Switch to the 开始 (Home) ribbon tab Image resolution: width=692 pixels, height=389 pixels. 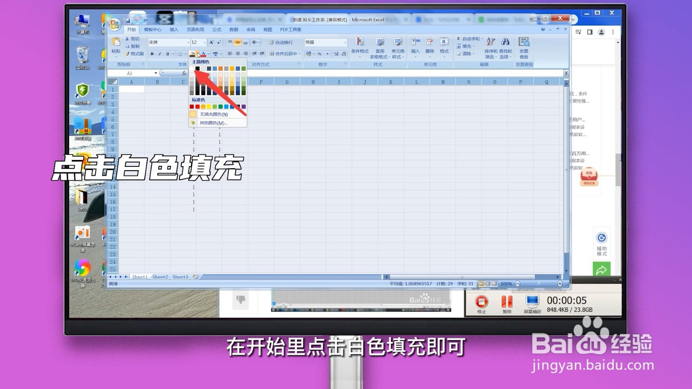[x=131, y=29]
